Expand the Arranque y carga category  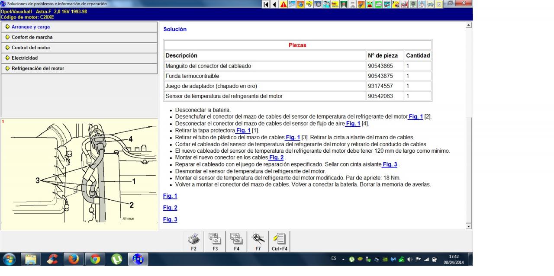[79, 27]
